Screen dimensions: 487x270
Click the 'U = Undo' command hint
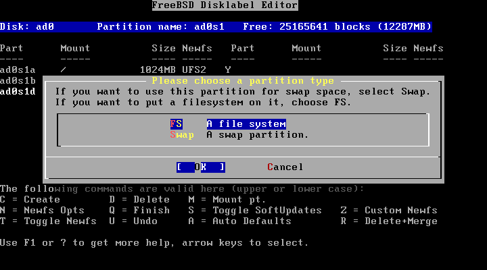point(133,221)
